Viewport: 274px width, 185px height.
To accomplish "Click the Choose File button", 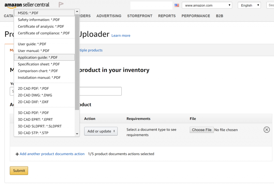I will (x=202, y=130).
